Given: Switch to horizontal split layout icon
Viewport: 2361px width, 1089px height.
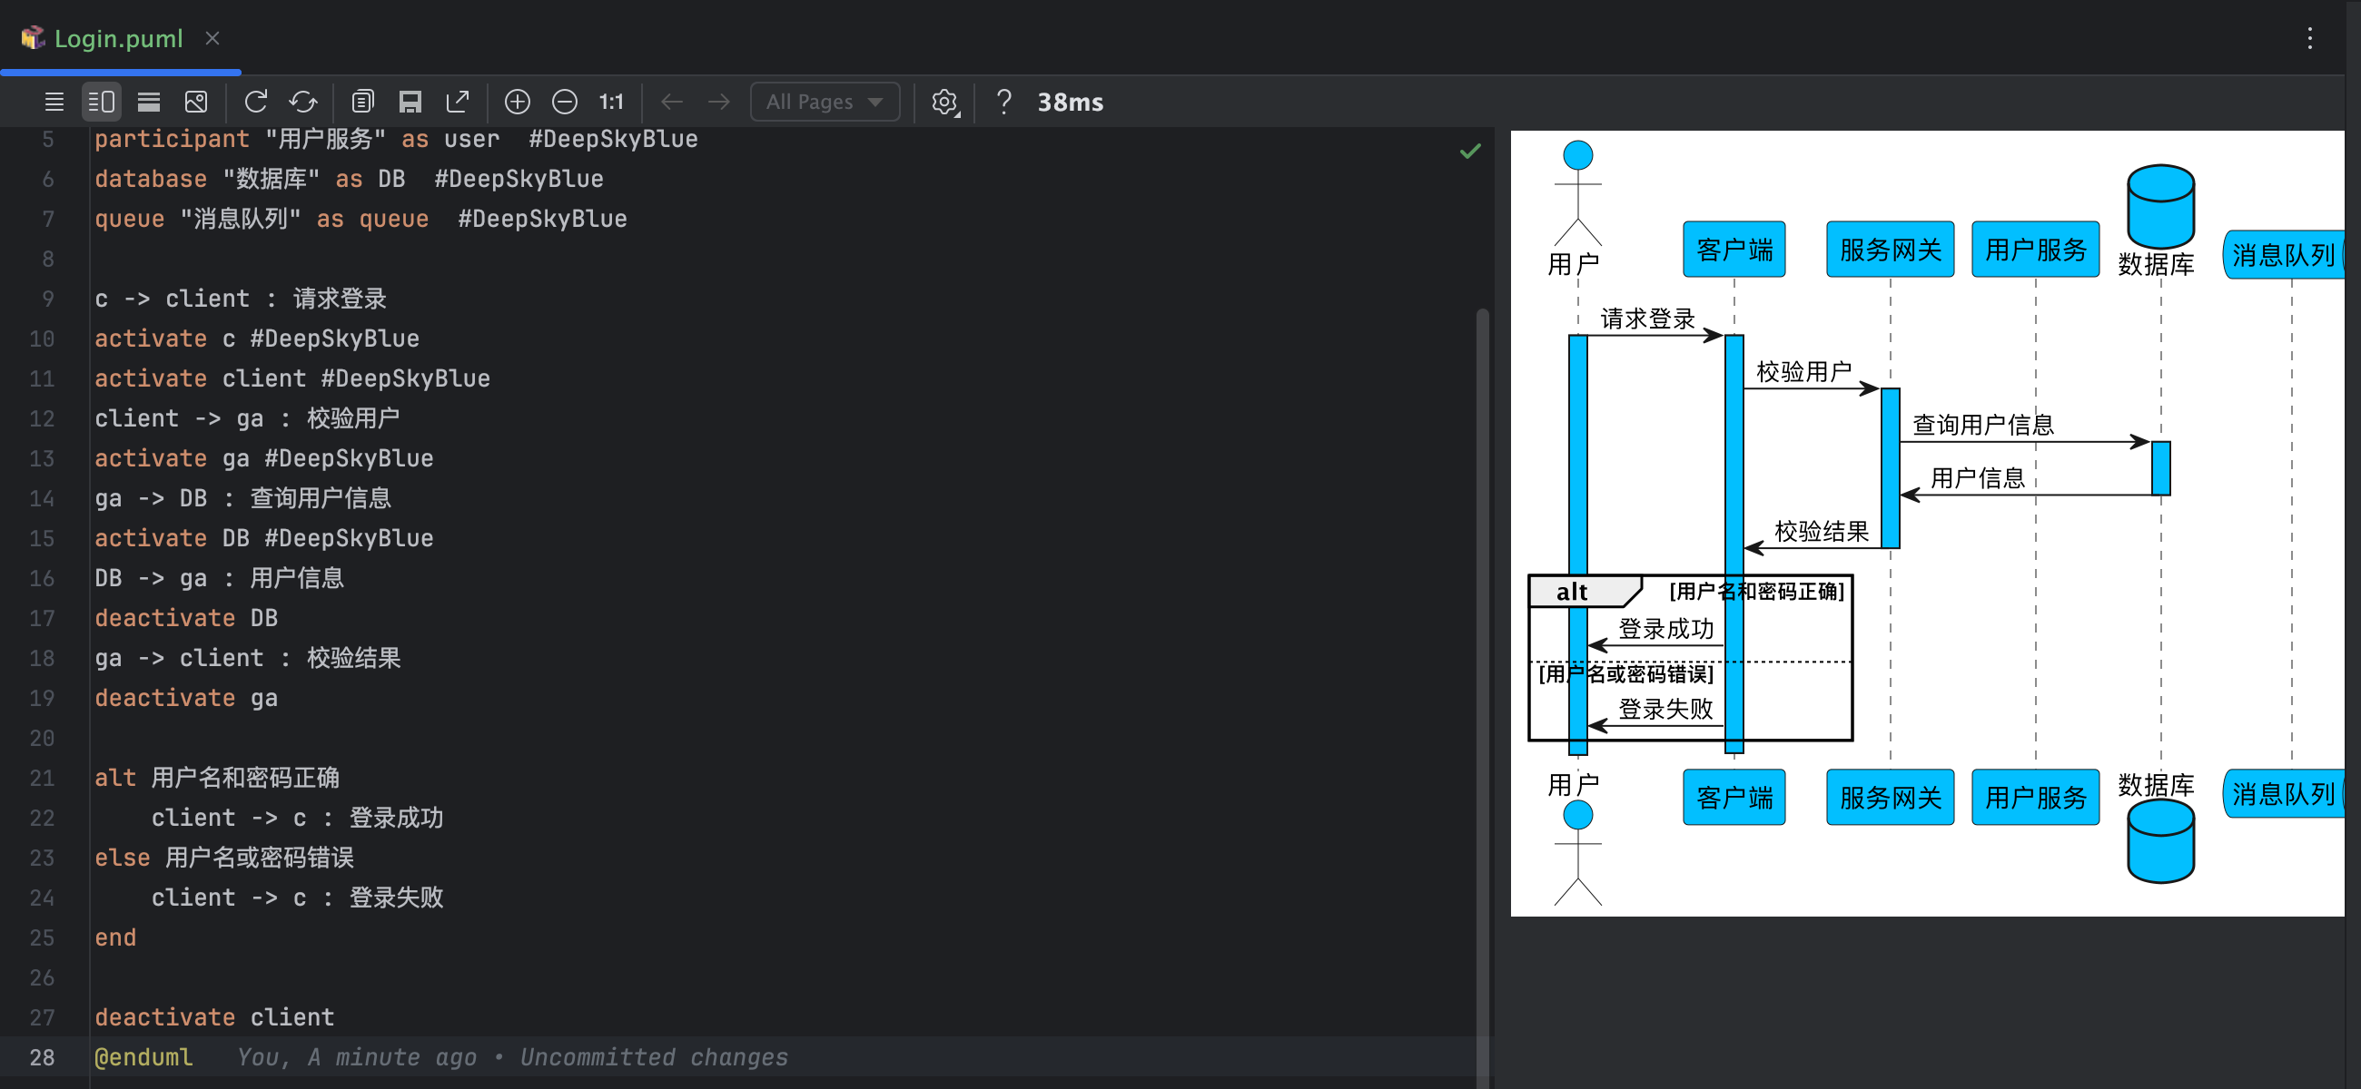Looking at the screenshot, I should (x=149, y=102).
